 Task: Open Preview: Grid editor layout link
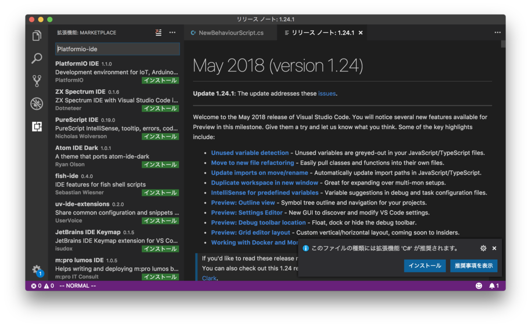pyautogui.click(x=250, y=233)
